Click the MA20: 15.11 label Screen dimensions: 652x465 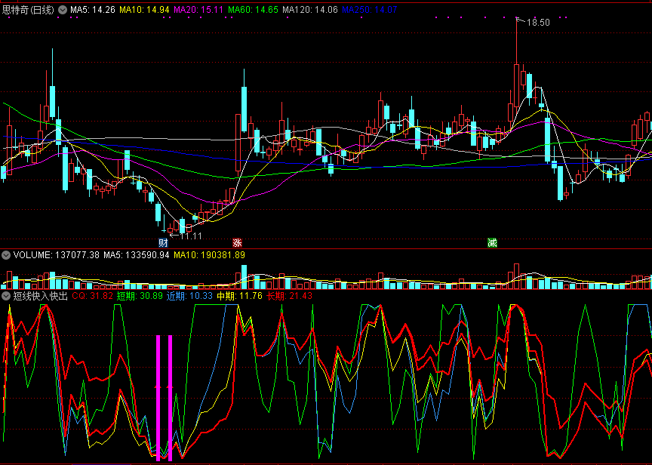[x=198, y=10]
